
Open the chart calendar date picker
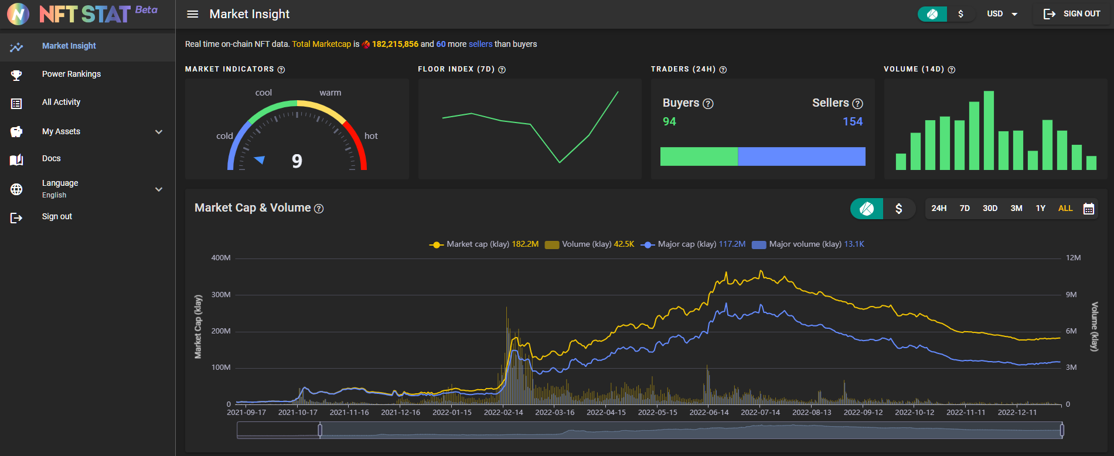(x=1088, y=209)
